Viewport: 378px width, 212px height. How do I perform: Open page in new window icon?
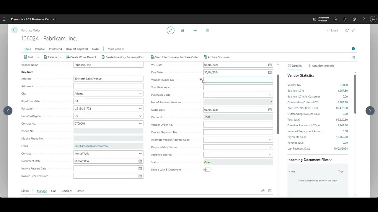[x=347, y=30]
